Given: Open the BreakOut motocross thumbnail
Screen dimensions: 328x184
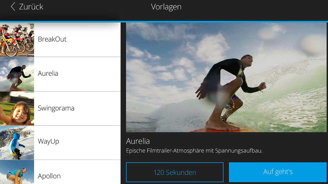Looking at the screenshot, I should (17, 40).
